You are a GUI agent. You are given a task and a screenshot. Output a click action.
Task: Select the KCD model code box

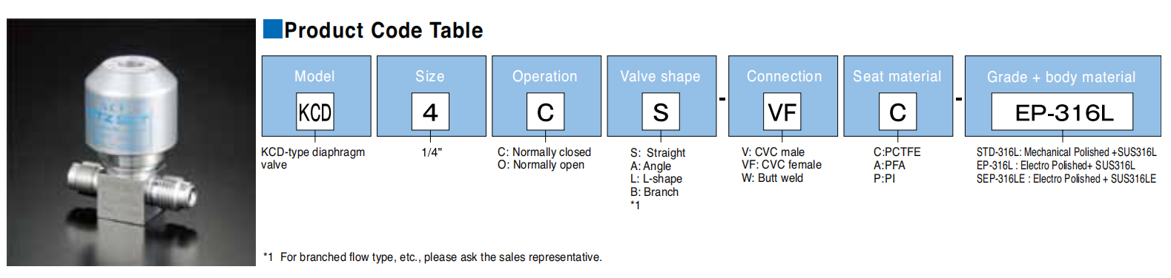click(x=315, y=112)
